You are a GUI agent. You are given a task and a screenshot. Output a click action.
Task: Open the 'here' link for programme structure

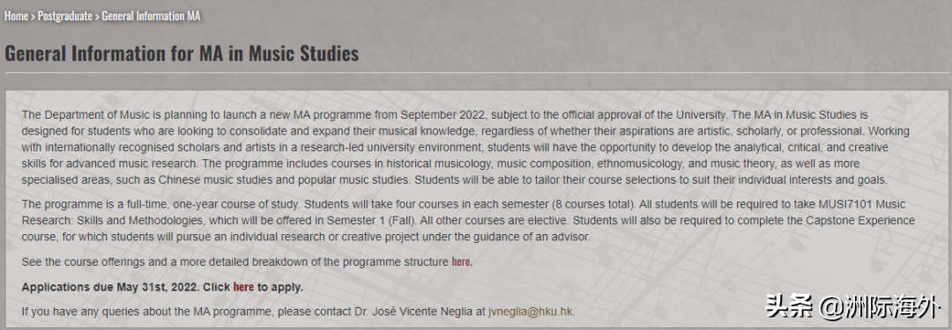(x=461, y=262)
